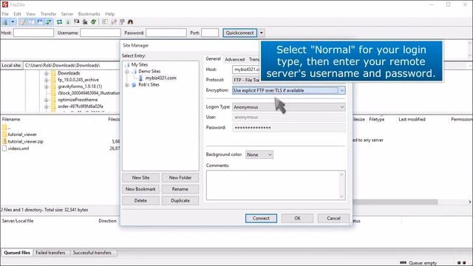Screen dimensions: 473x266
Task: Open the Logon Type dropdown
Action: coord(289,107)
